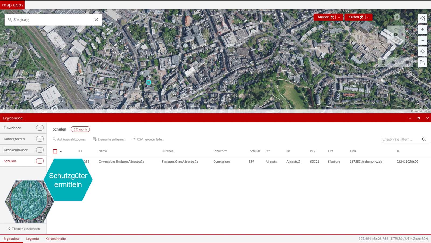Click the CSV herunterladen download icon
This screenshot has width=431, height=243.
pos(134,139)
